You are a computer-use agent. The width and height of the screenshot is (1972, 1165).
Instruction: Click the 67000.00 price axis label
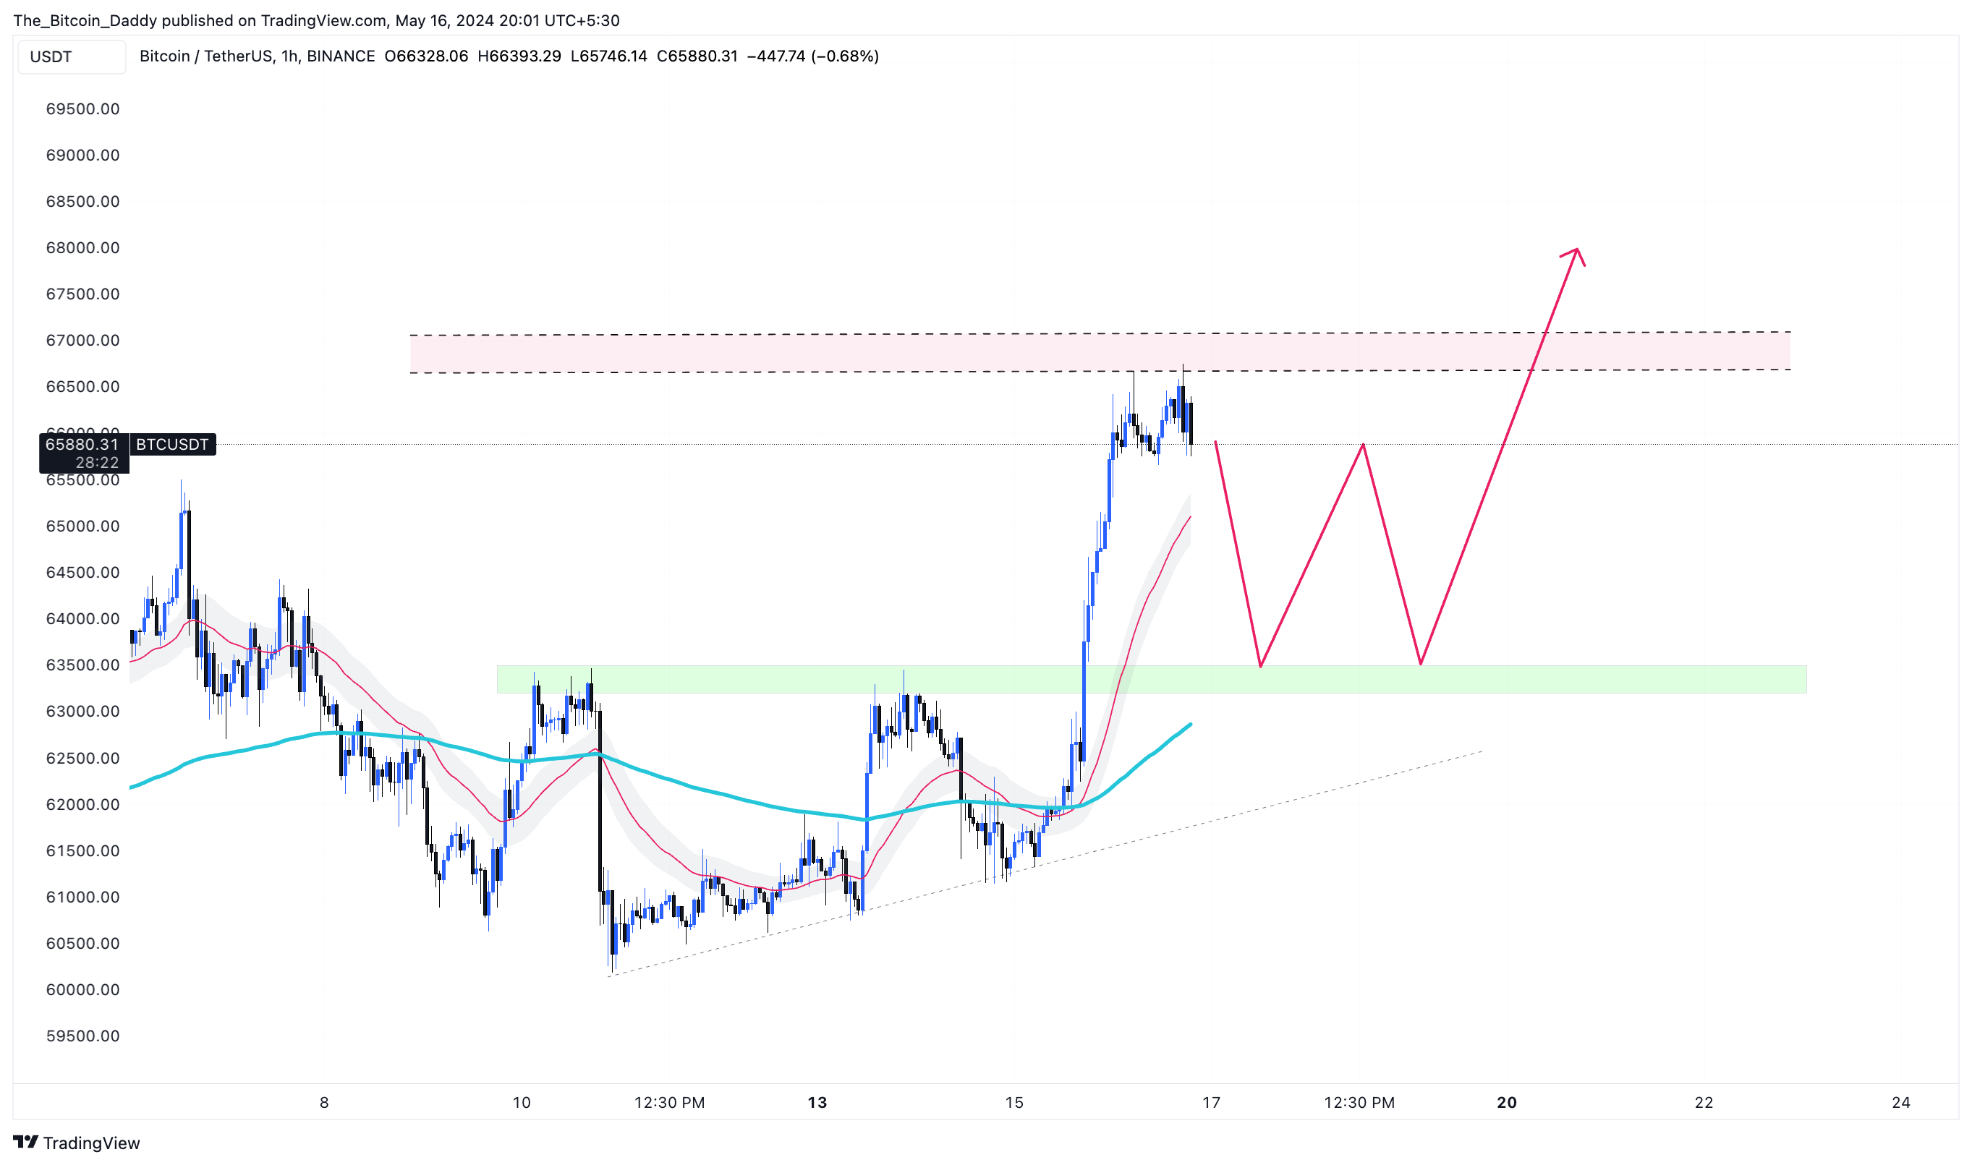point(83,341)
